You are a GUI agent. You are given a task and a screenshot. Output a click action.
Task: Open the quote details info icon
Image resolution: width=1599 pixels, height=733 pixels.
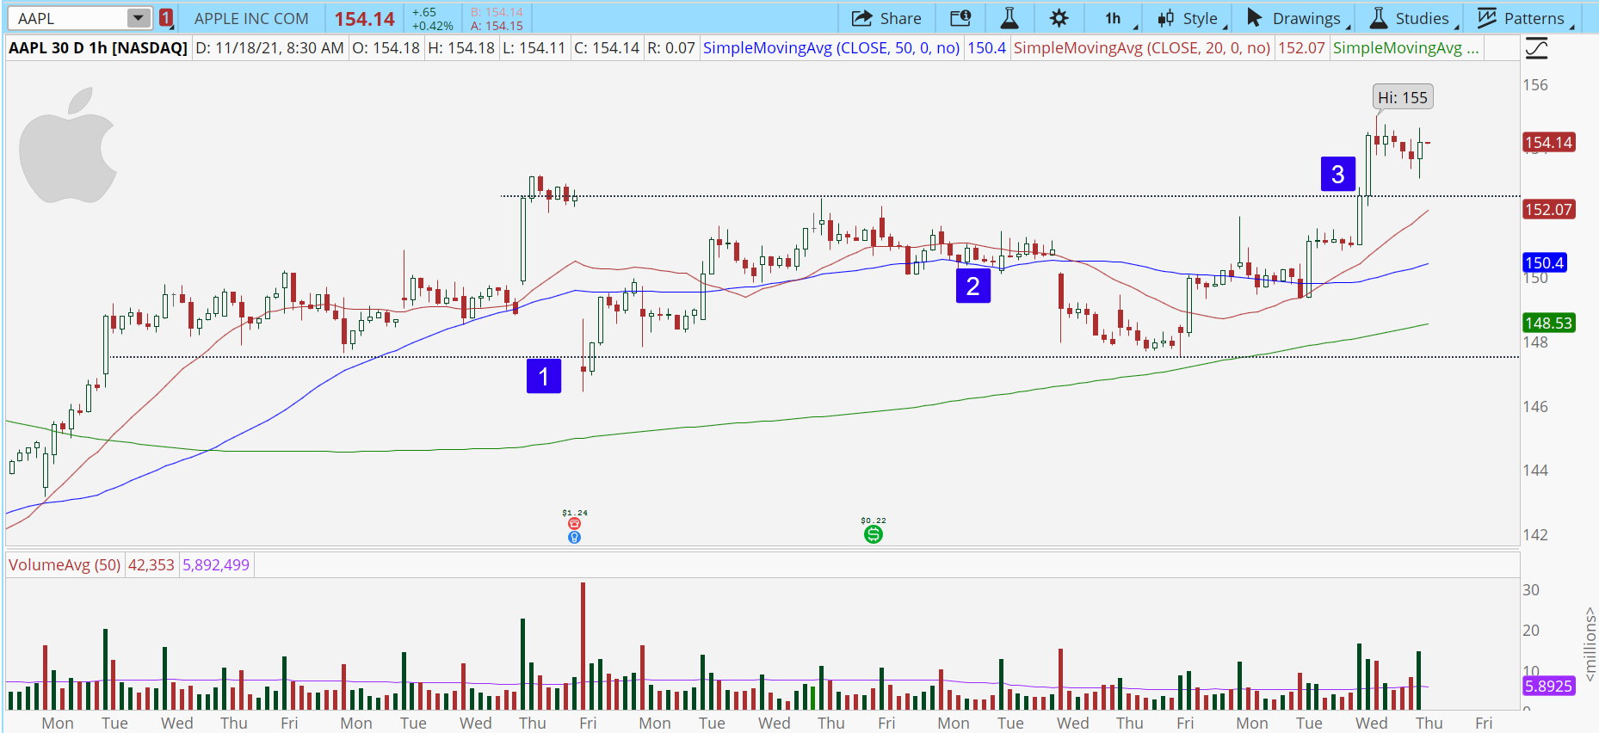click(960, 18)
